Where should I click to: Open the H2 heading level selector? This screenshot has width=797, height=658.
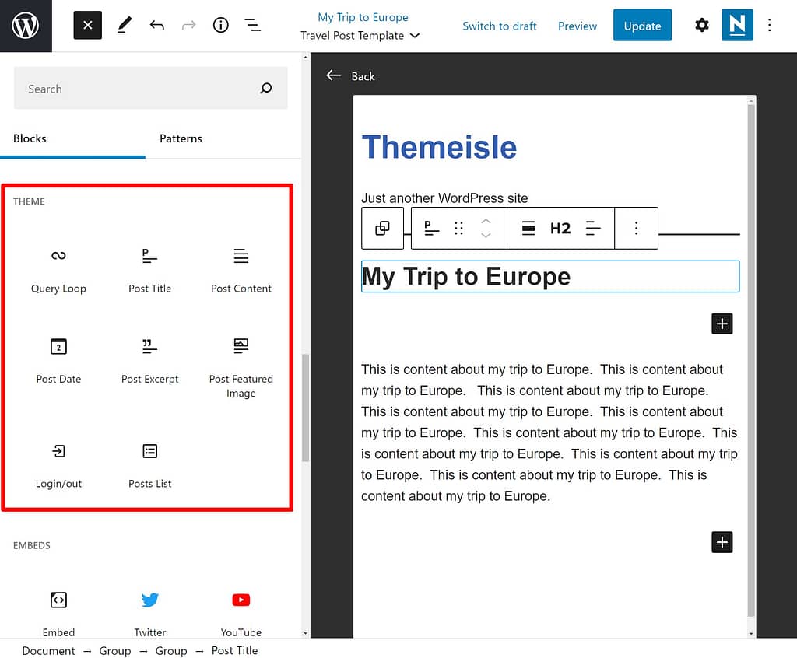point(560,228)
